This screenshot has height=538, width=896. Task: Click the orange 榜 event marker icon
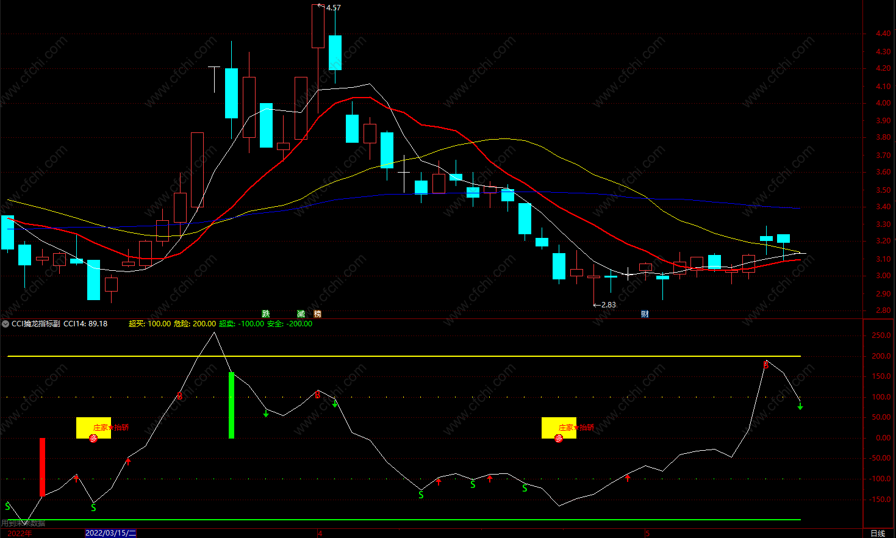[x=318, y=314]
